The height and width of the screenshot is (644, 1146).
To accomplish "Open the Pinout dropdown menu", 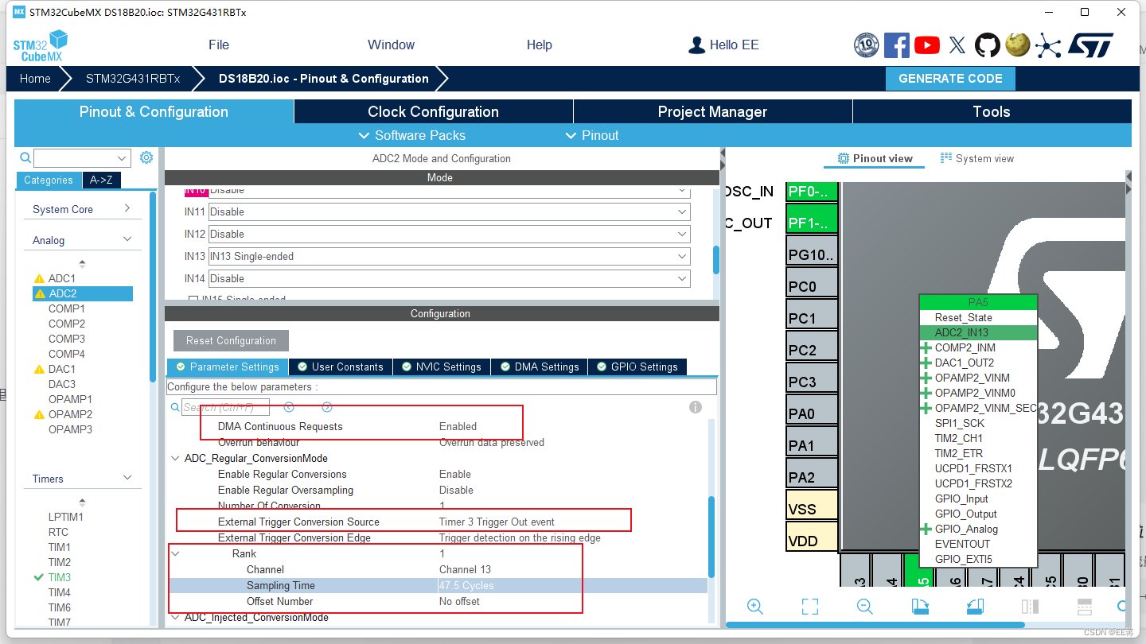I will coord(591,135).
